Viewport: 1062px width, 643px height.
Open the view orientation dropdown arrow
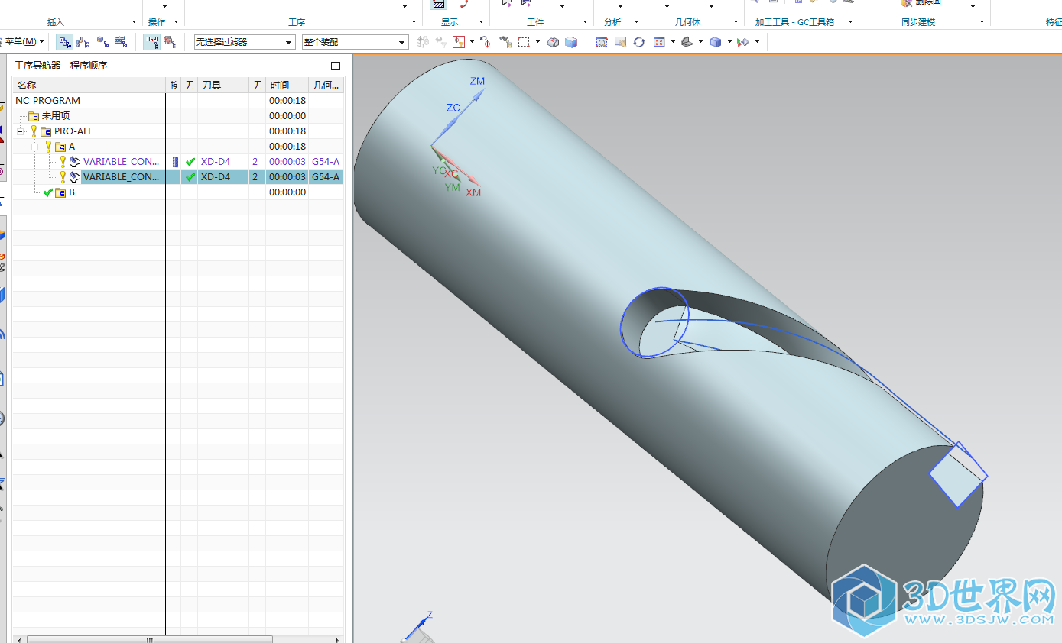[700, 42]
